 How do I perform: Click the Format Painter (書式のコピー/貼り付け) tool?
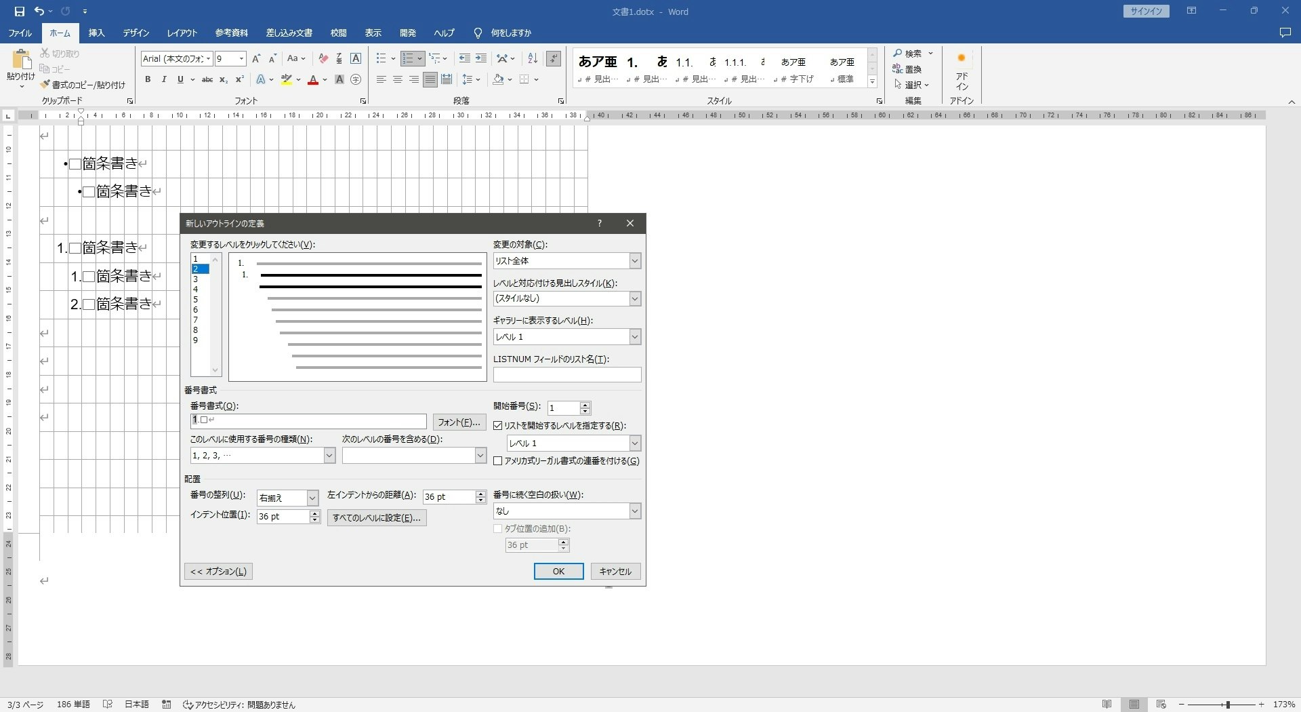[83, 85]
